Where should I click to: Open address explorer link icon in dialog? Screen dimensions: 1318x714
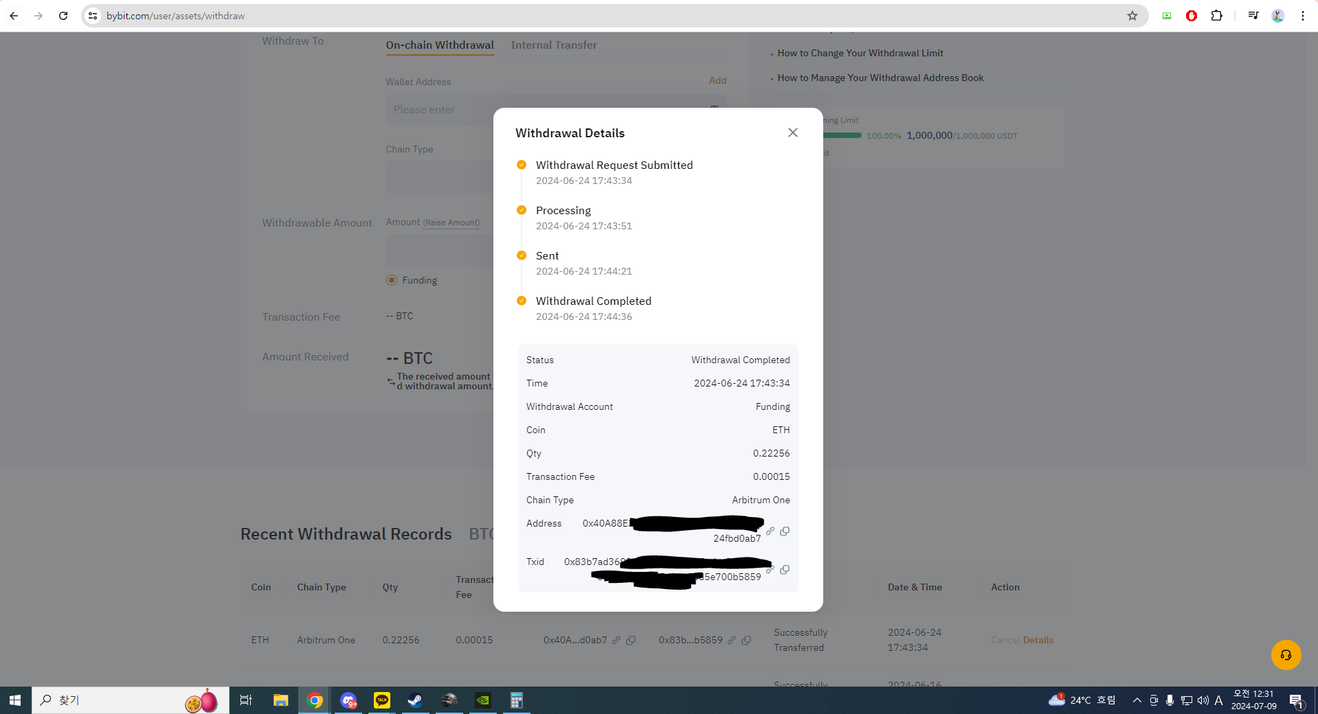tap(770, 531)
